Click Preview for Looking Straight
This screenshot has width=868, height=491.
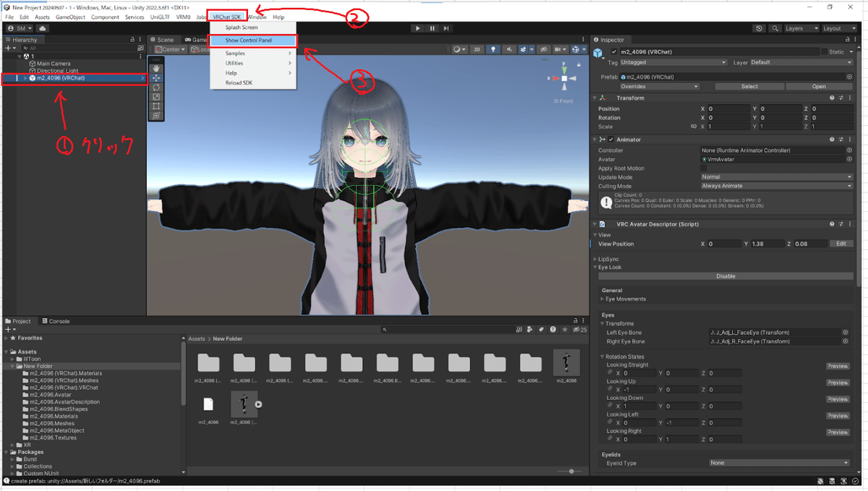click(838, 366)
